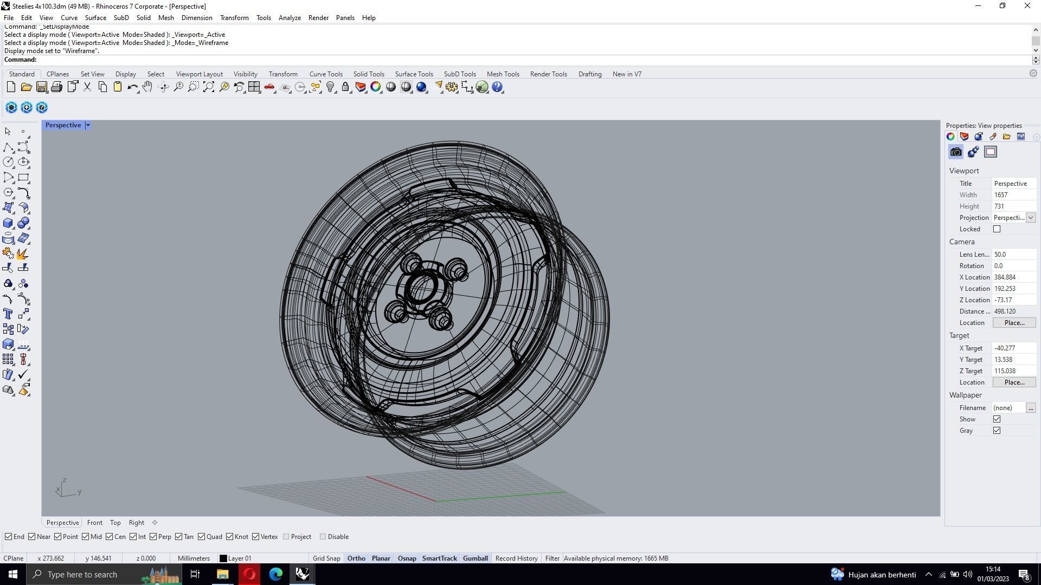Click the wallpaper Filename browse button
Screen dimensions: 1041x585
coord(1031,408)
